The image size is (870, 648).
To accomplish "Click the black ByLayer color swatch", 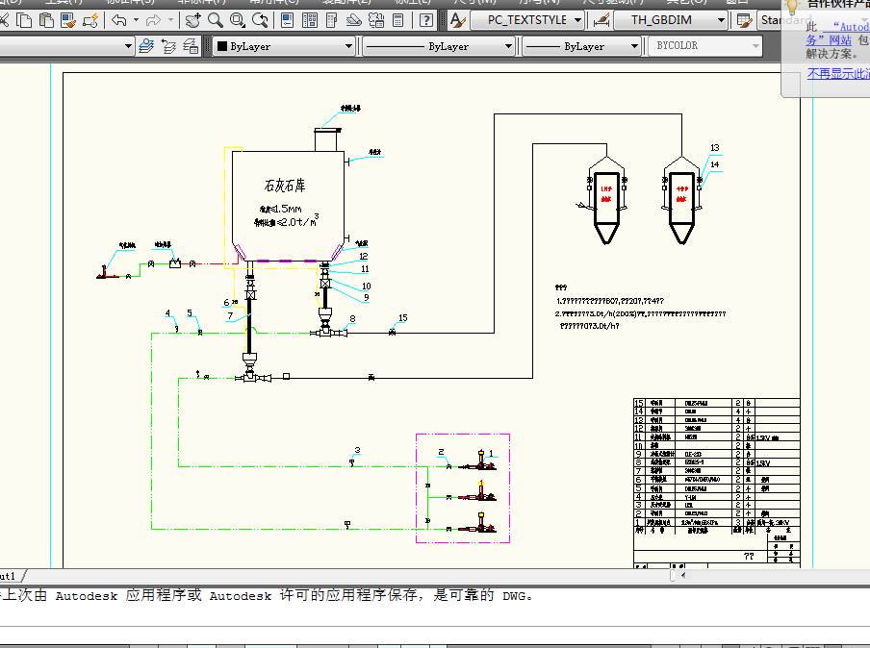I will (221, 45).
